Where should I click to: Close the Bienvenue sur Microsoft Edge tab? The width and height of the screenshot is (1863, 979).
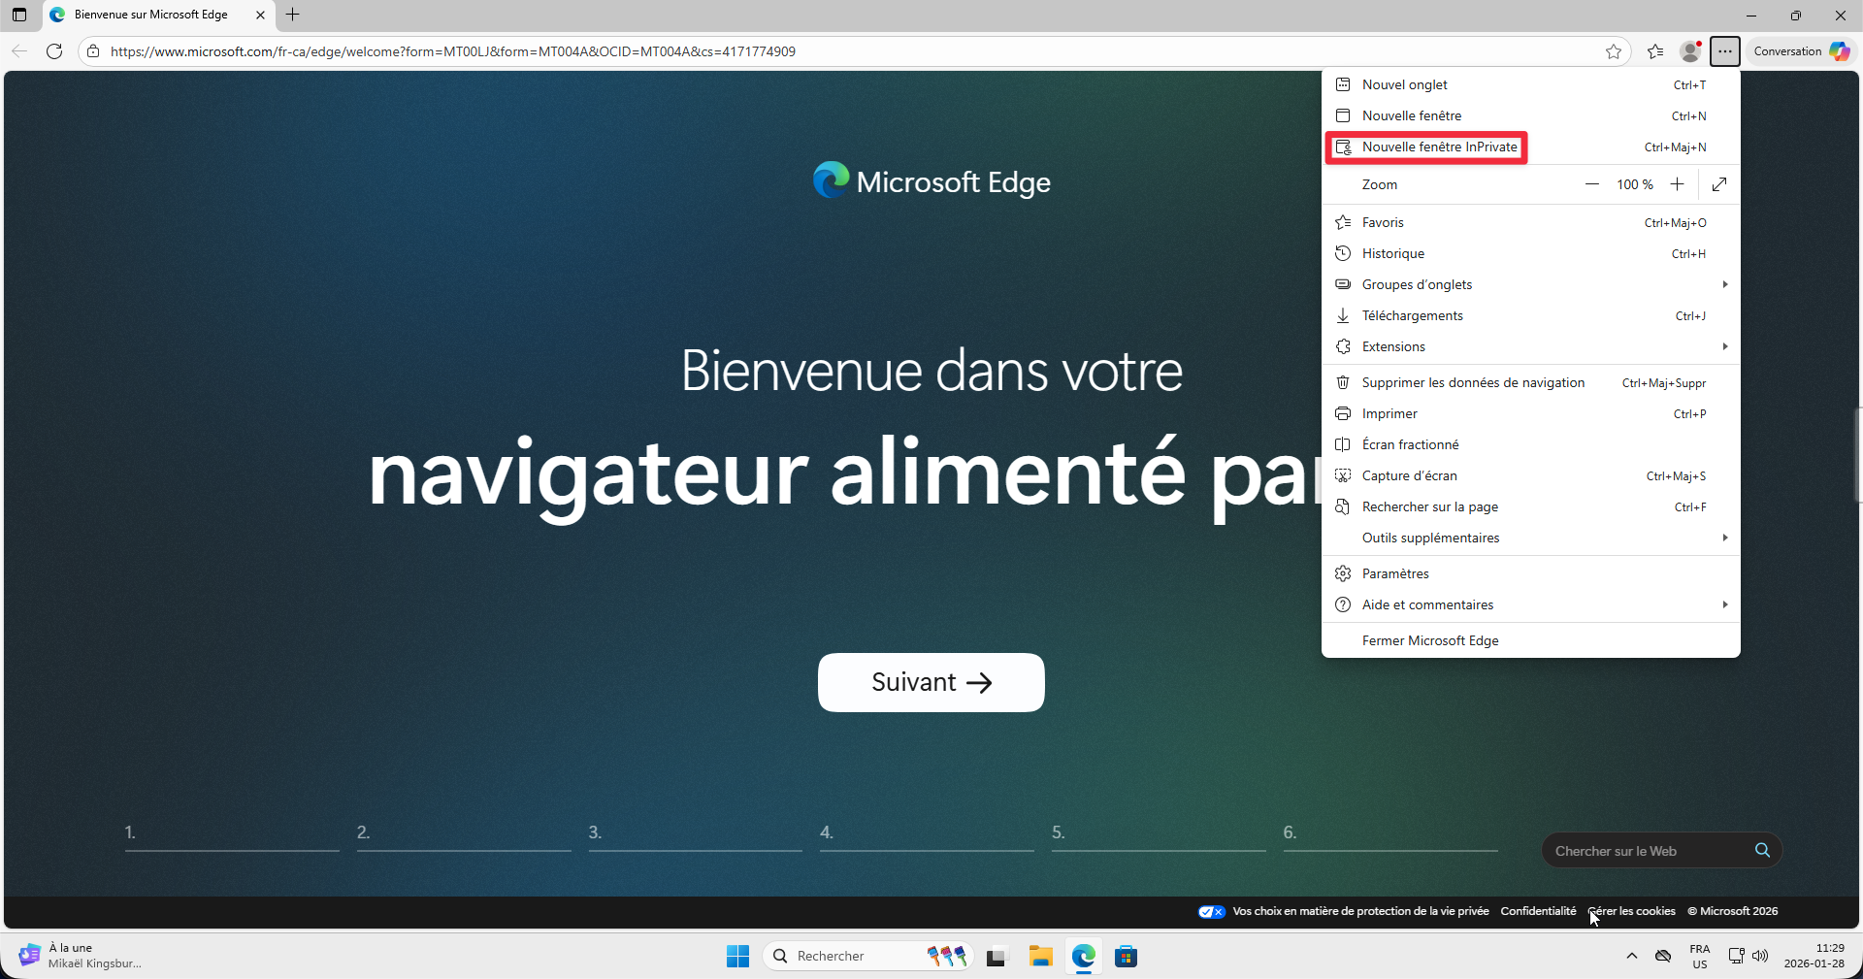[260, 15]
